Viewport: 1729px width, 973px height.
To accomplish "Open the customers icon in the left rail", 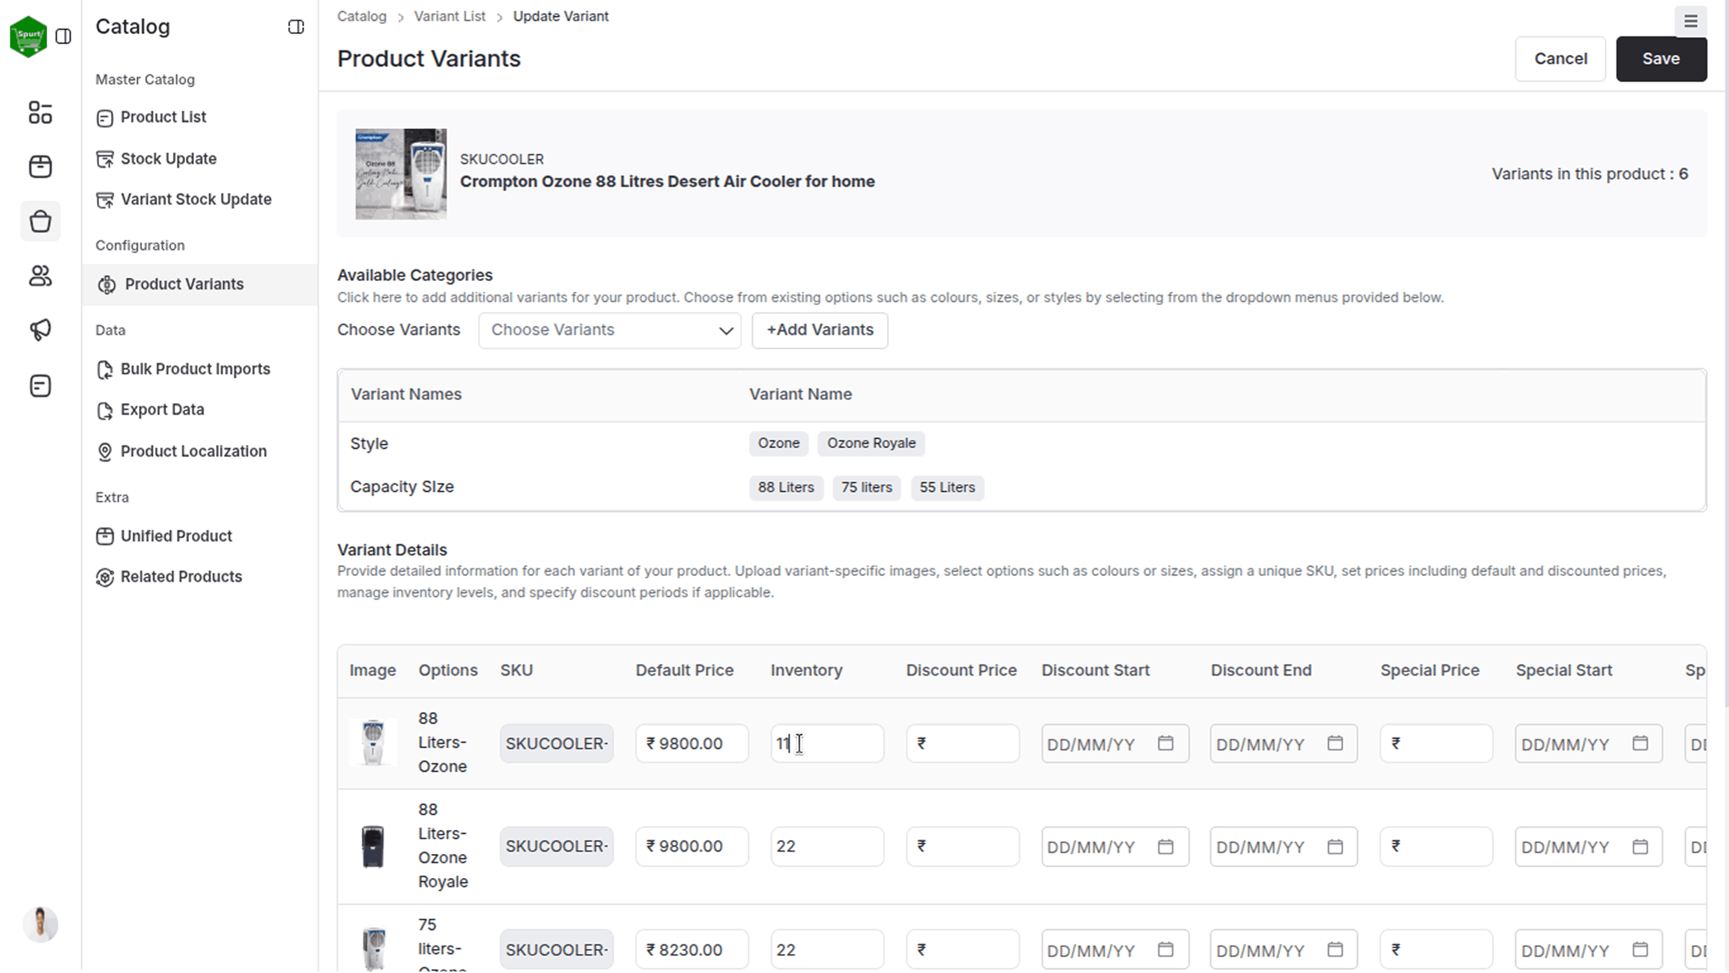I will click(x=40, y=275).
